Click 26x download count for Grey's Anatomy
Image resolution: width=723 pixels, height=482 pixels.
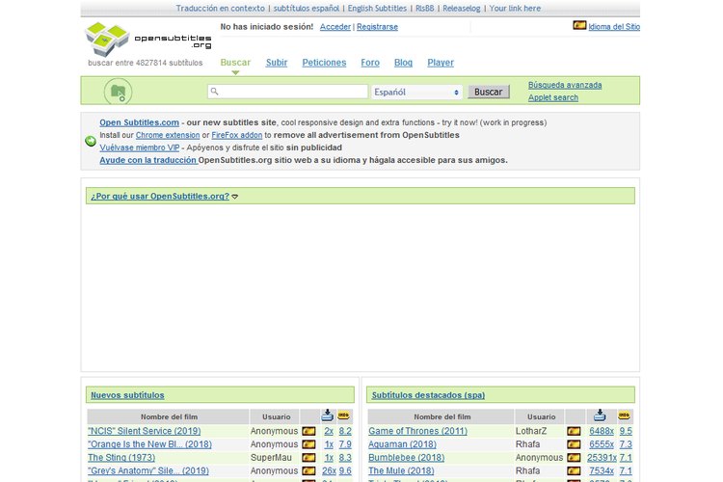click(329, 471)
